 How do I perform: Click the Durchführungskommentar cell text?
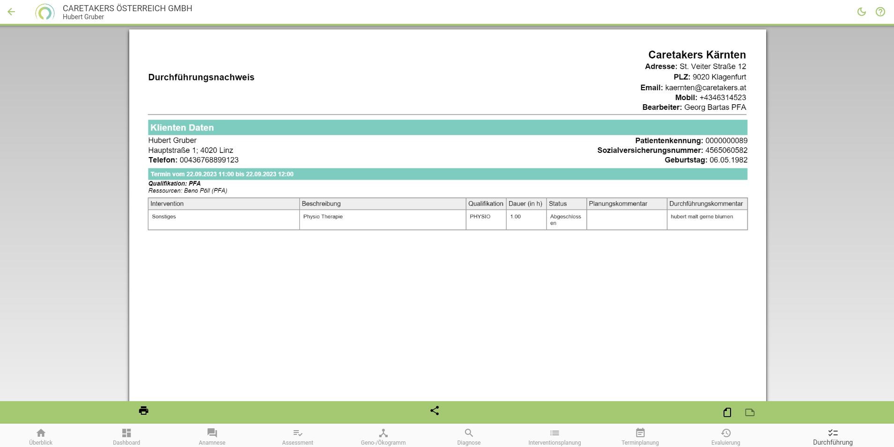[702, 216]
